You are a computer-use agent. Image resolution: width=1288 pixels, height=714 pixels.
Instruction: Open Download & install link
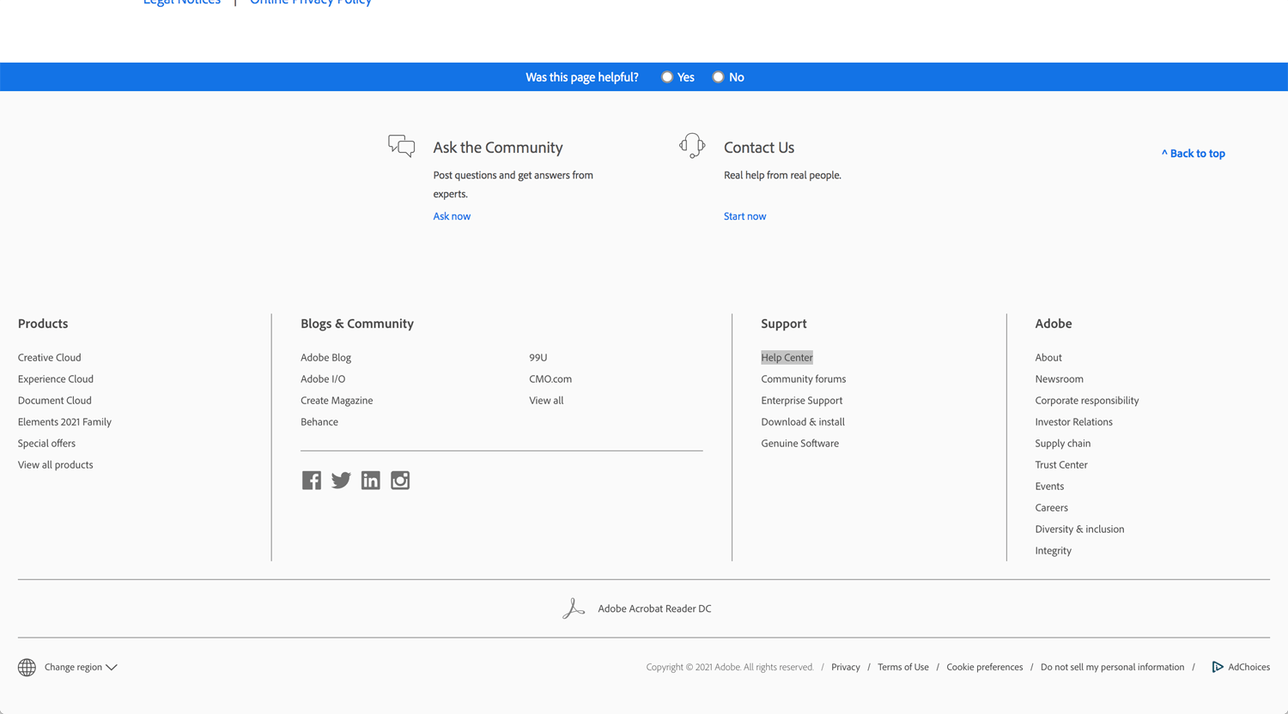[803, 422]
